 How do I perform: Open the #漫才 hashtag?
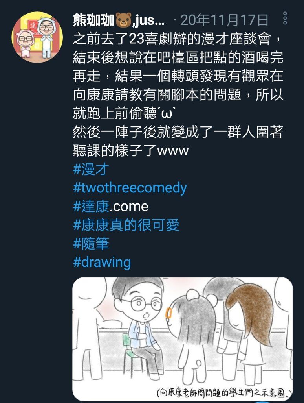click(x=91, y=169)
